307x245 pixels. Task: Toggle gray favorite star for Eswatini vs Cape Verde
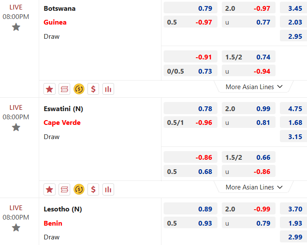pos(16,127)
